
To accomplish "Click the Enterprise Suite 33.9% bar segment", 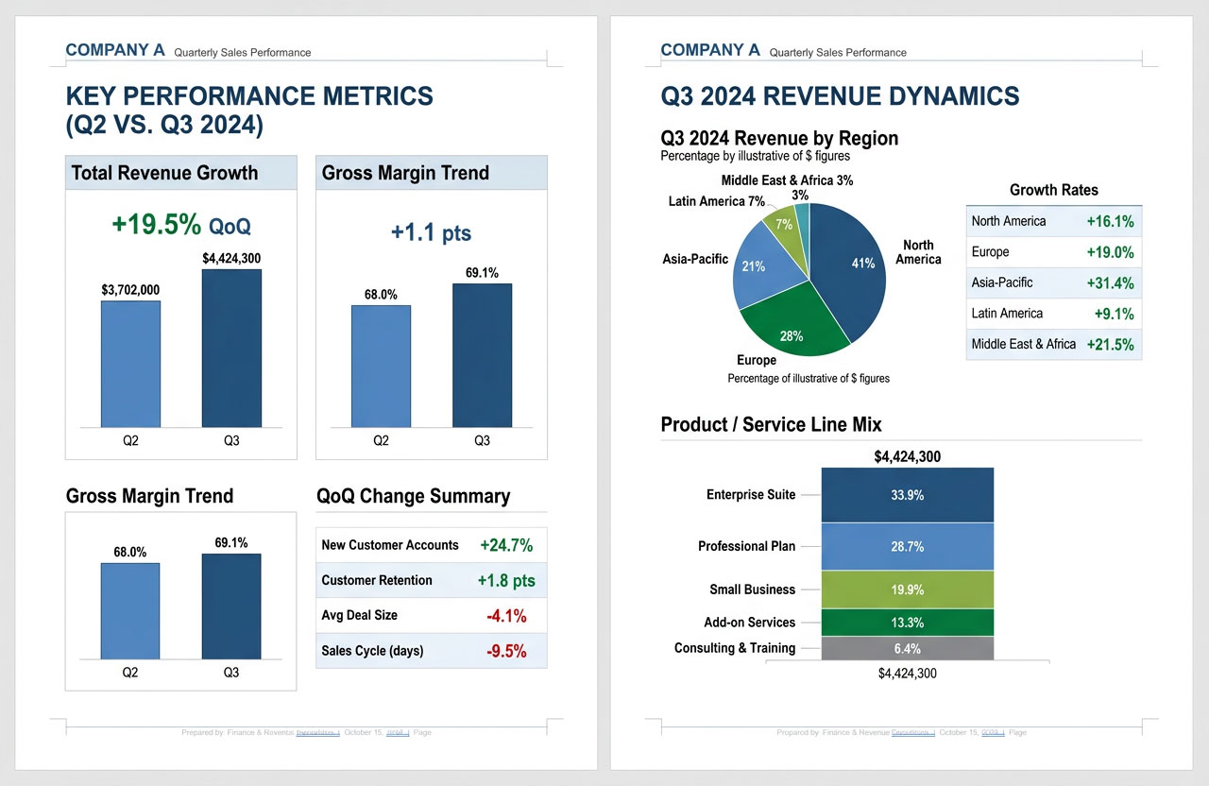I will point(907,495).
